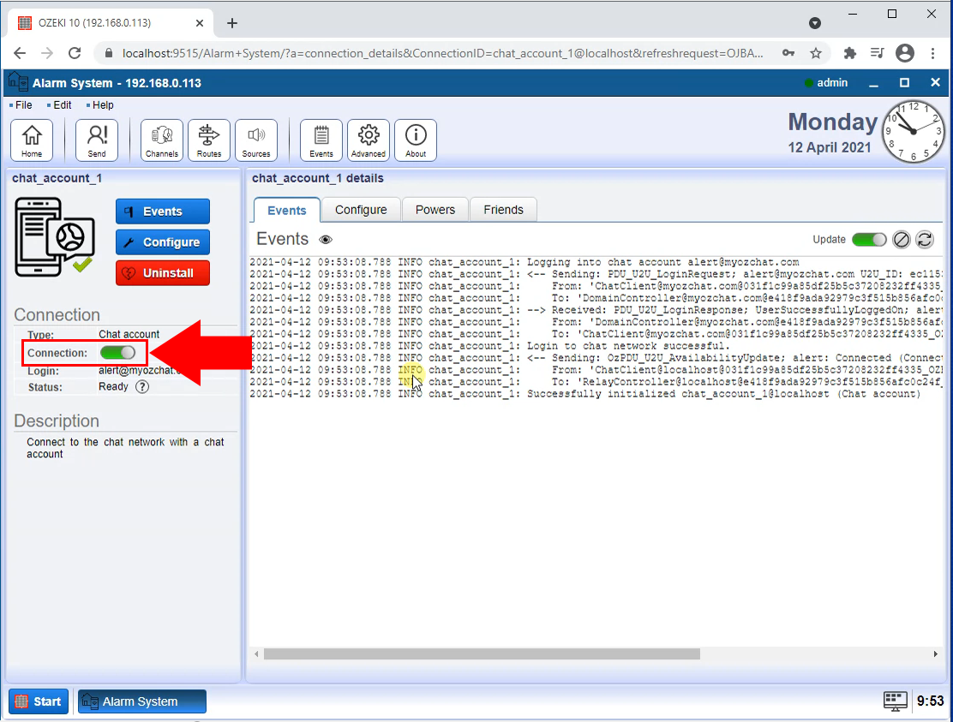
Task: Select the Routes toolbar icon
Action: (x=208, y=140)
